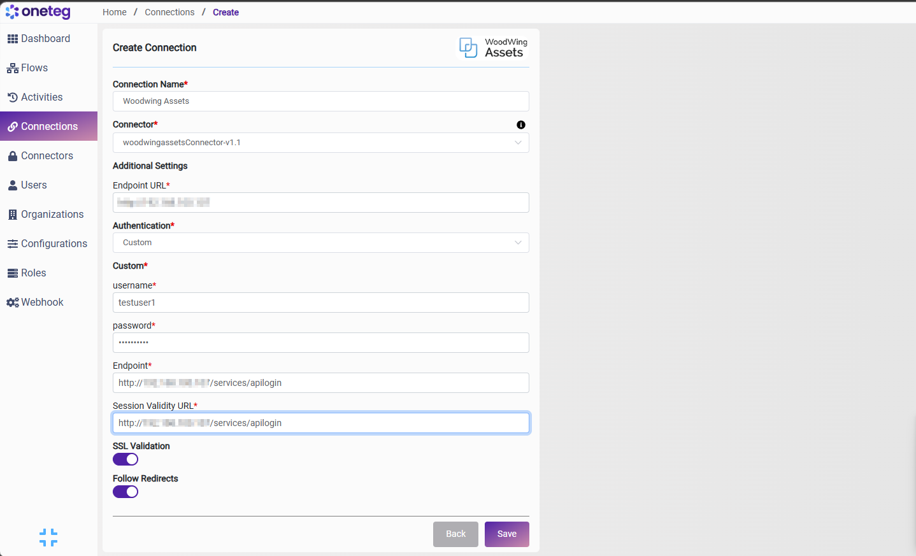The height and width of the screenshot is (556, 916).
Task: Click the Dashboard grid icon
Action: click(13, 39)
